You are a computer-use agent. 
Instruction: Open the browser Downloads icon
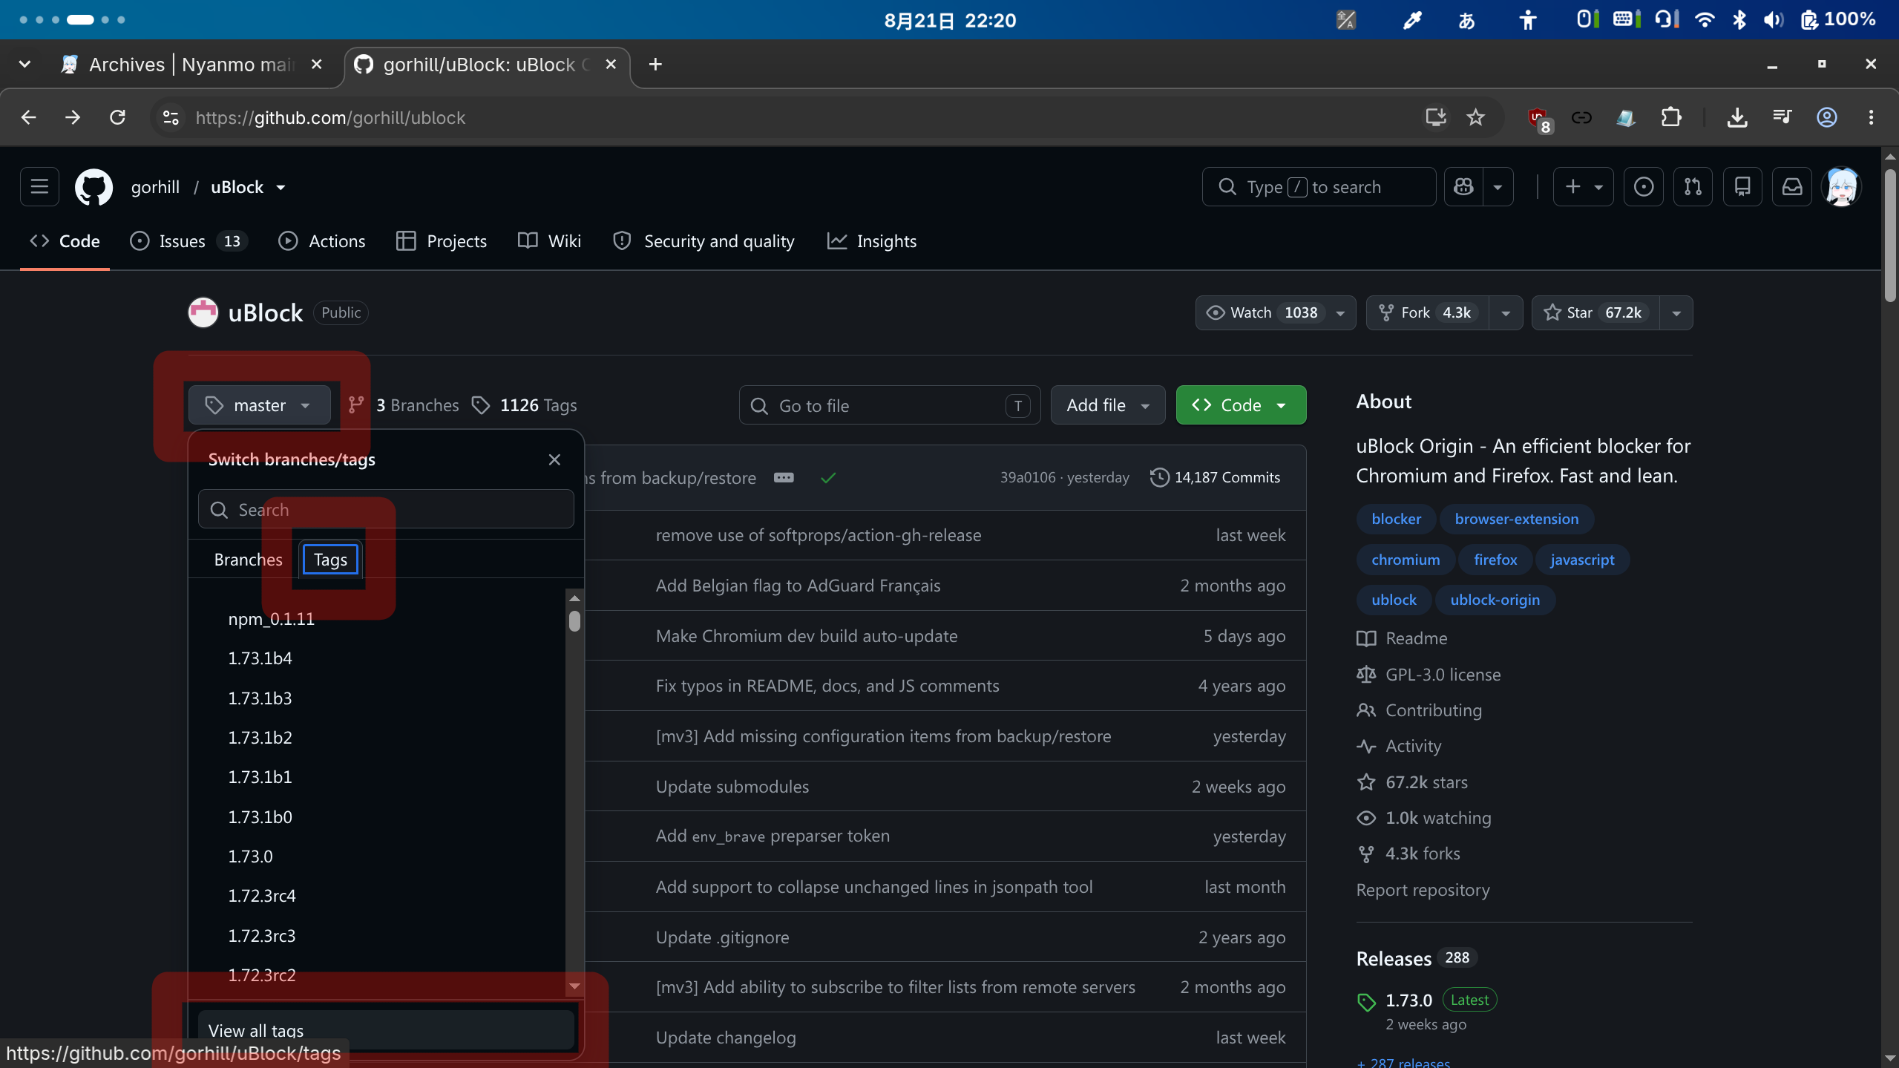(x=1736, y=117)
